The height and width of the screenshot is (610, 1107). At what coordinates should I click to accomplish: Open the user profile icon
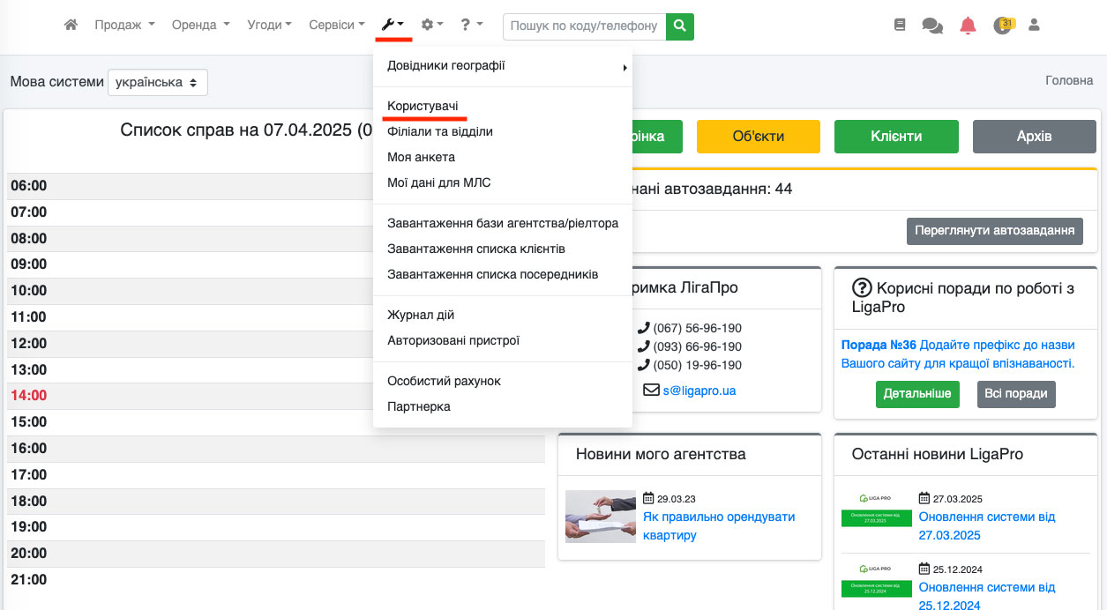click(1035, 26)
